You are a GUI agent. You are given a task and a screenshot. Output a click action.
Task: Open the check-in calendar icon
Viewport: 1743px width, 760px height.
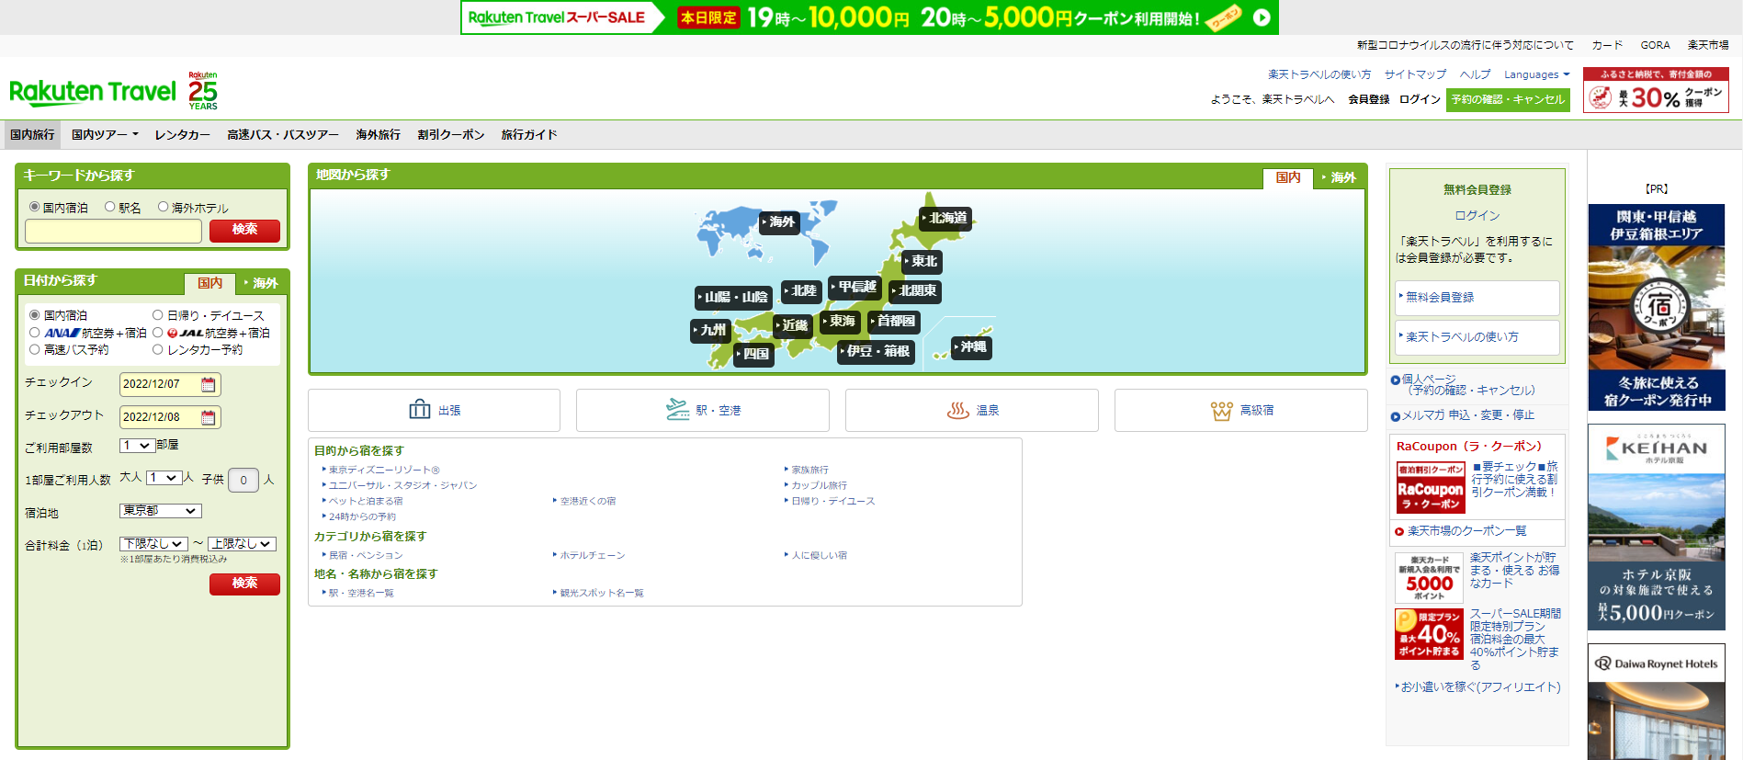tap(209, 384)
